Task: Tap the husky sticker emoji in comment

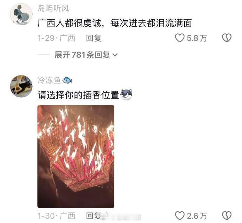Action: click(126, 94)
